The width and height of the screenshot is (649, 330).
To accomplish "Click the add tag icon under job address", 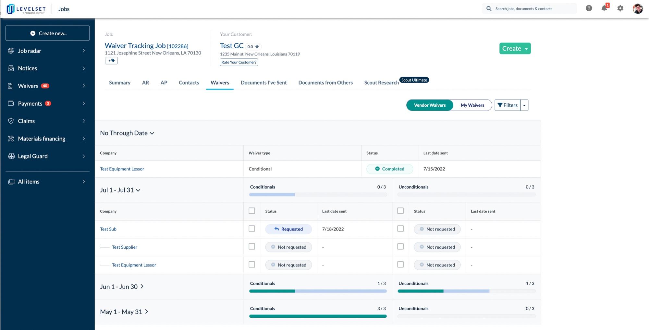I will 111,61.
